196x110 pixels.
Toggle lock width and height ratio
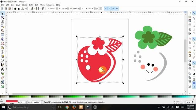[82, 9]
